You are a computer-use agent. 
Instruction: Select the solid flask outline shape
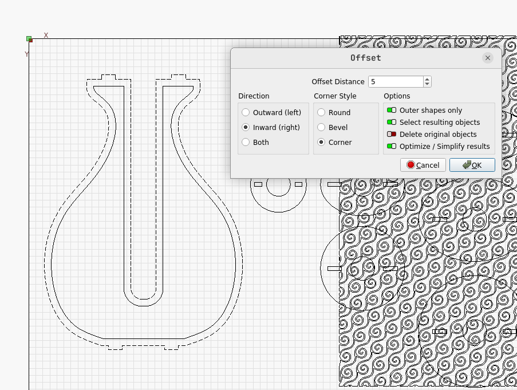point(52,263)
